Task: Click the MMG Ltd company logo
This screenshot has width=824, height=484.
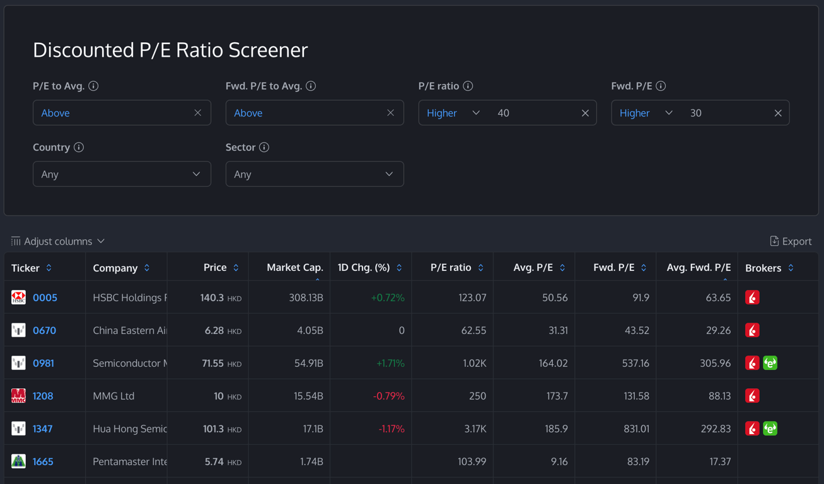Action: [18, 396]
